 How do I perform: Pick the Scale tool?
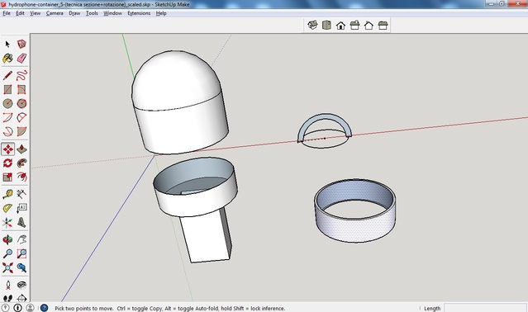[7, 177]
